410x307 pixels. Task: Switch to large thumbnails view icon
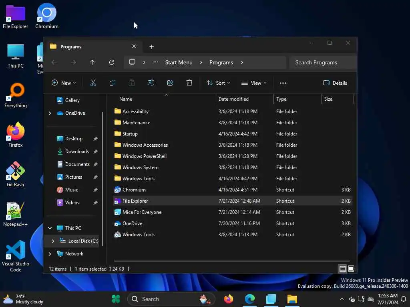click(351, 269)
